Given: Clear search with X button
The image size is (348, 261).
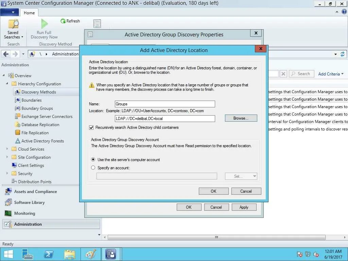Looking at the screenshot, I should [x=283, y=74].
